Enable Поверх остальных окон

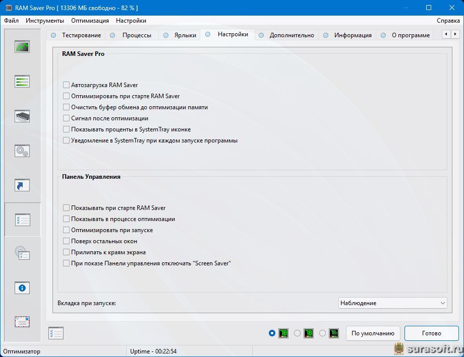pyautogui.click(x=66, y=241)
